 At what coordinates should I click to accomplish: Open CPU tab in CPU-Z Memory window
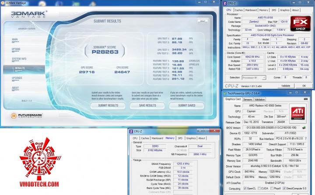135,138
